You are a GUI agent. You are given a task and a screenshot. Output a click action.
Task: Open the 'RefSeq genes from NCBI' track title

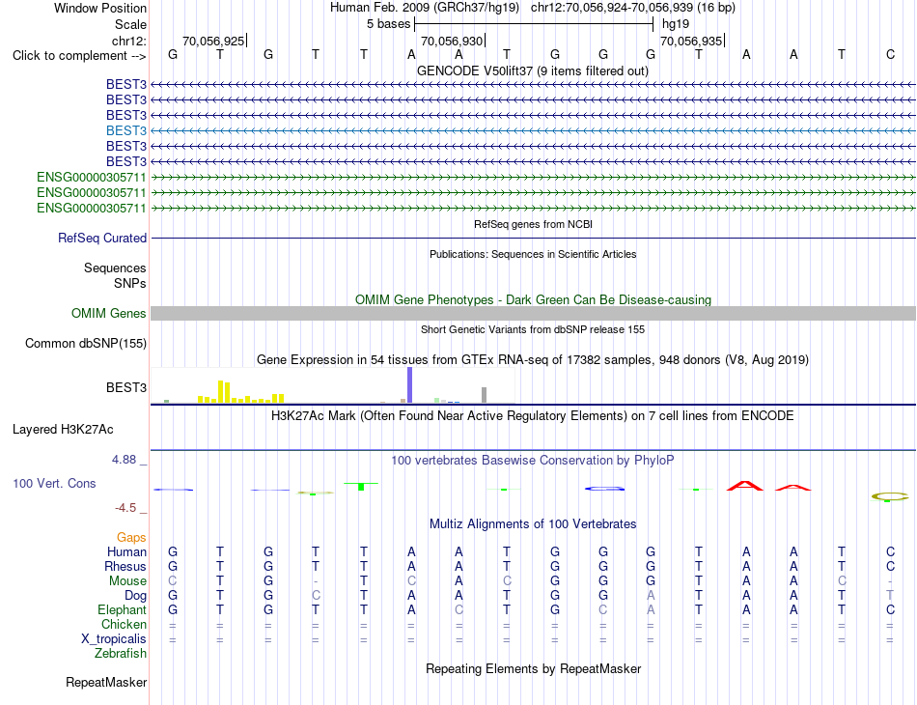click(533, 224)
